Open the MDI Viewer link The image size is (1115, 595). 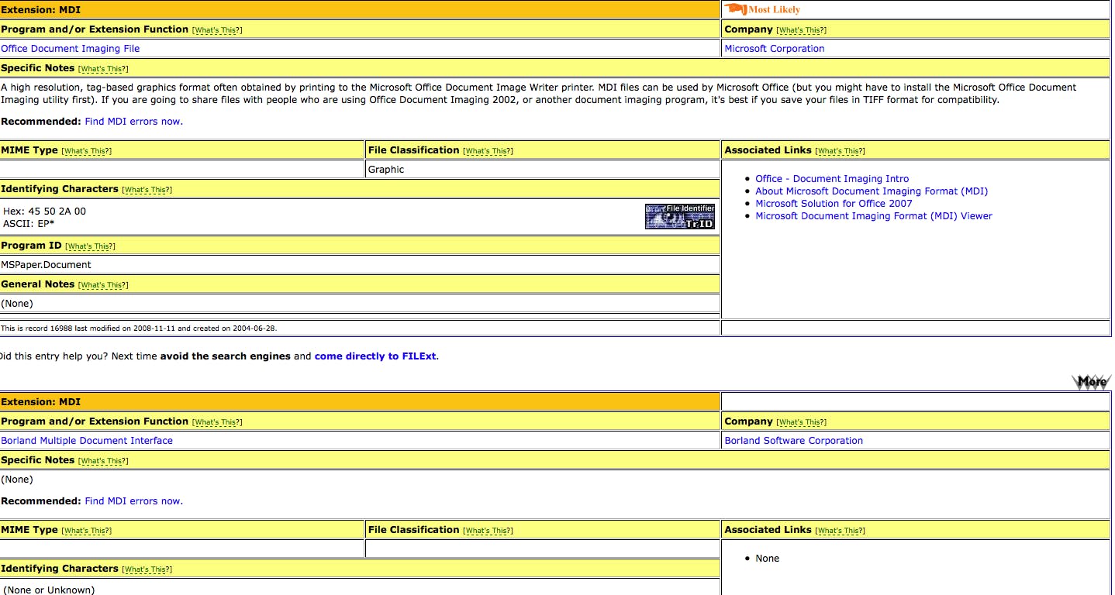874,216
